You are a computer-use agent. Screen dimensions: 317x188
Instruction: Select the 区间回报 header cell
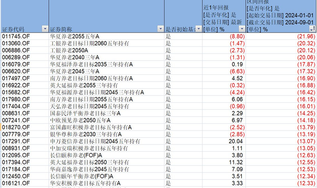tap(281, 16)
